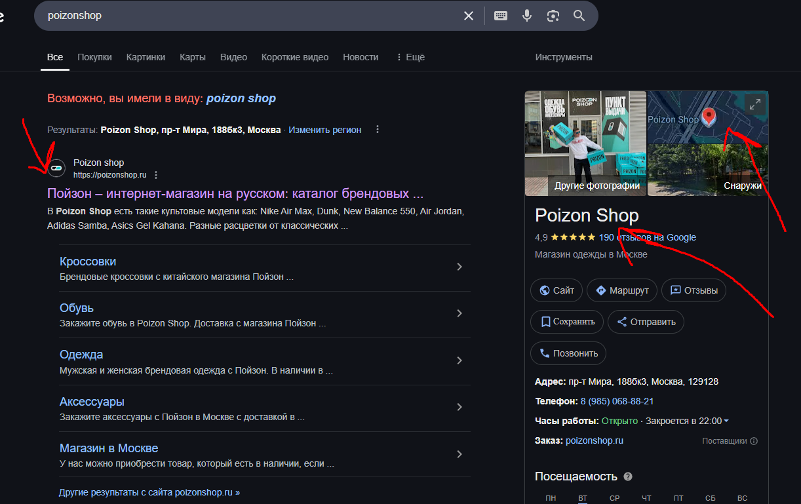Screen dimensions: 801x504
Task: Open the Одежда sitelink chevron
Action: [459, 360]
